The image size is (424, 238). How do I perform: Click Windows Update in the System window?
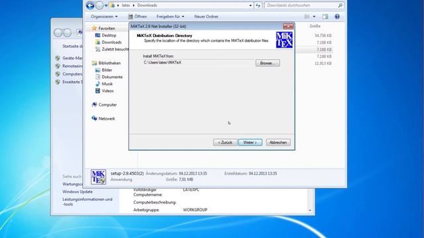click(x=78, y=192)
